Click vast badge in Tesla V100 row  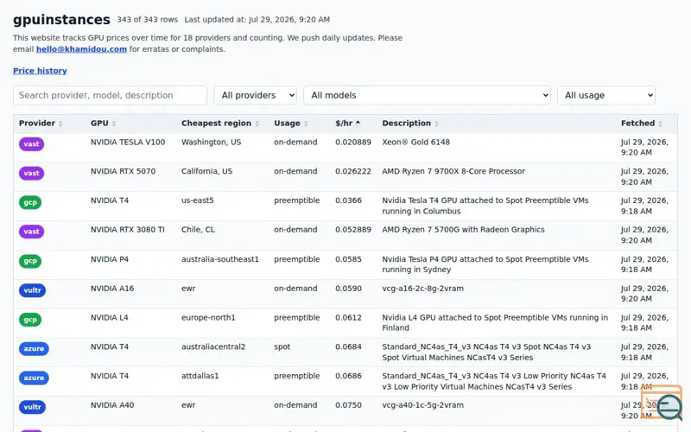(31, 144)
